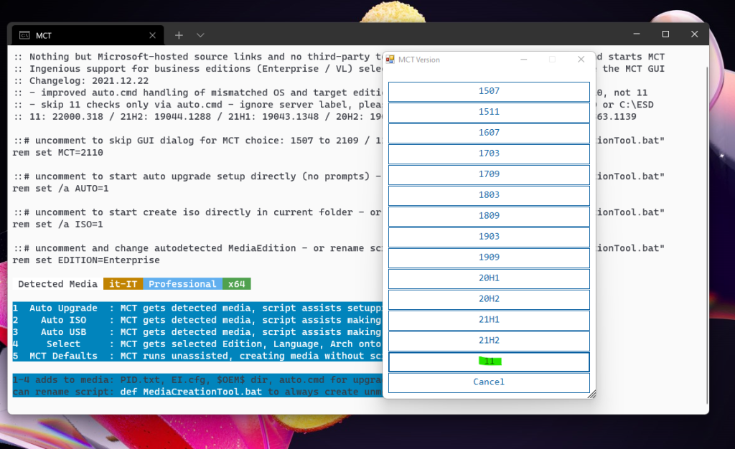Minimize the MCT Version dialog

[524, 60]
